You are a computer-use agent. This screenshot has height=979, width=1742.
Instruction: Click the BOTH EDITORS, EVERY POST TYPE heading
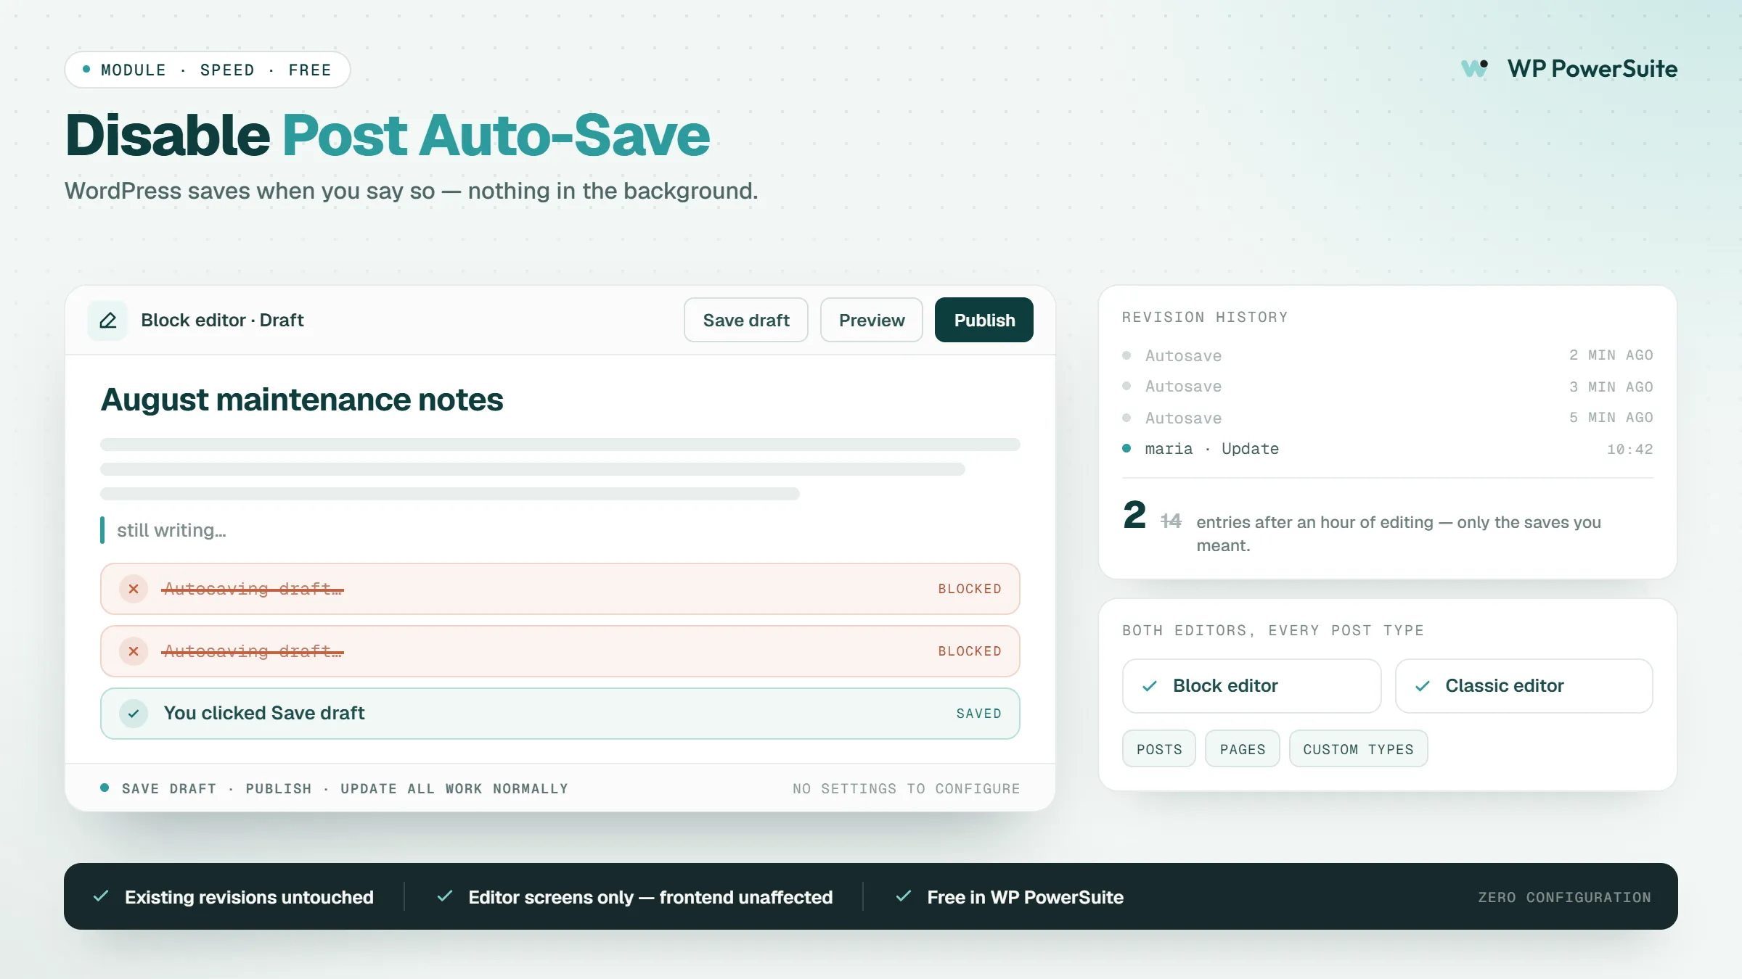[1273, 630]
